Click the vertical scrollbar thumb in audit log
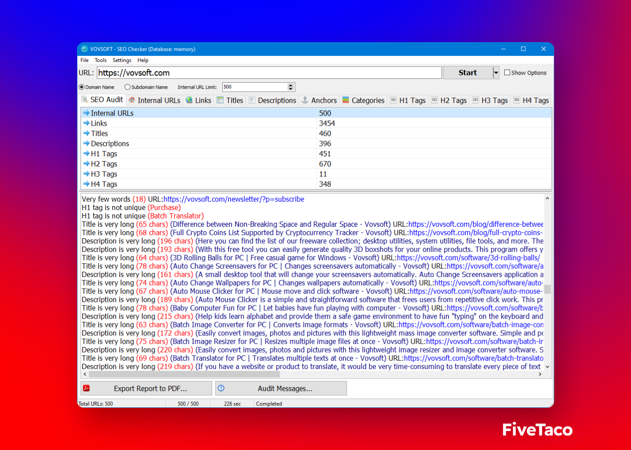 [547, 289]
